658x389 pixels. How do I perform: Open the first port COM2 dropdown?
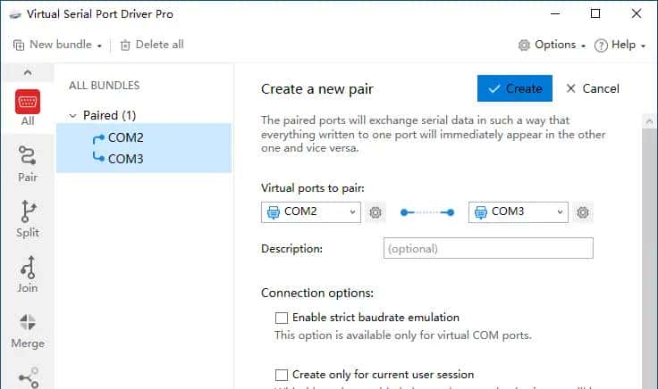coord(311,212)
